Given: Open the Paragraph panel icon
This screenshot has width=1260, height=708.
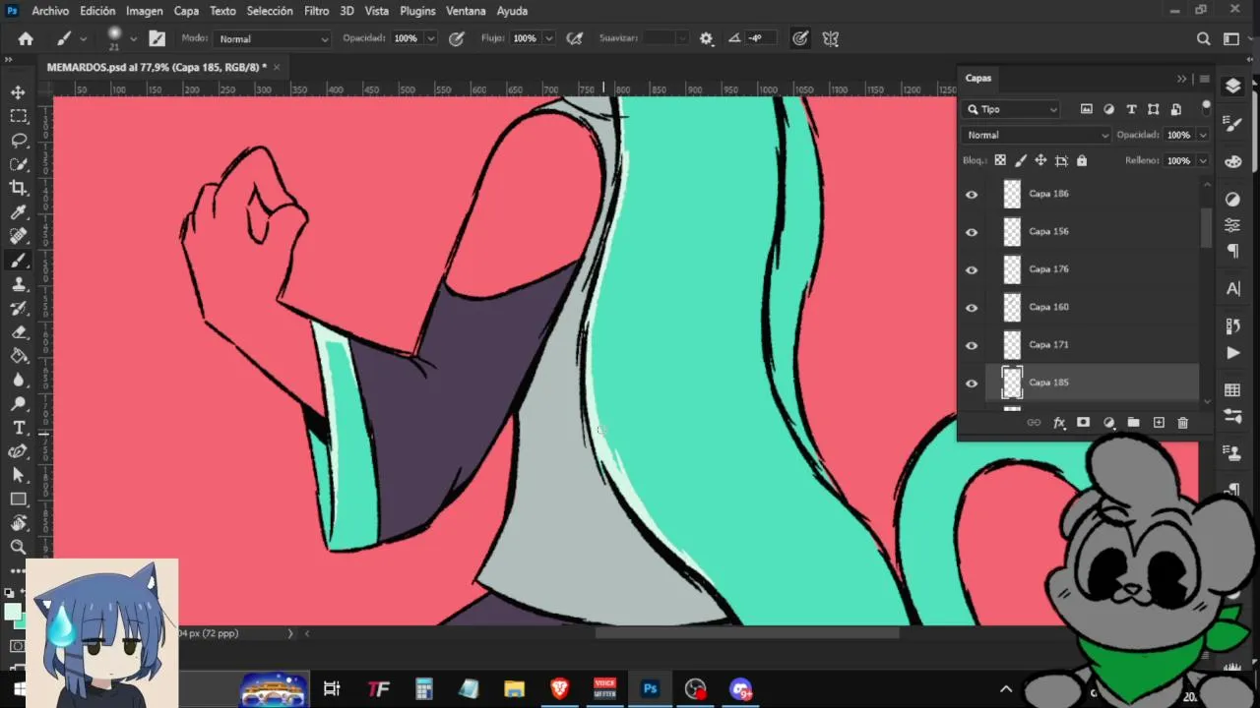Looking at the screenshot, I should tap(1232, 251).
